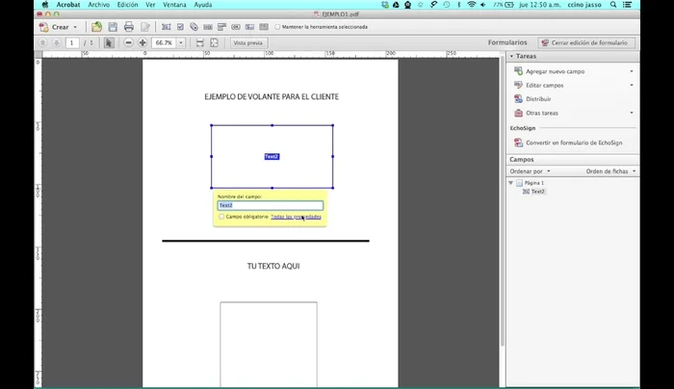
Task: Open the Ventana menu
Action: click(174, 5)
